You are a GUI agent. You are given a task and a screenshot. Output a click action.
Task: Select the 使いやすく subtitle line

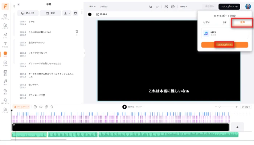click(33, 84)
